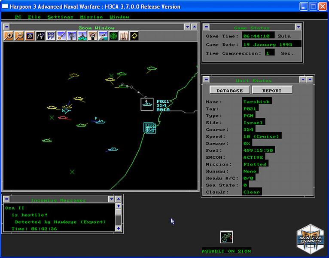Select the P021 Tarshish ship on map

click(147, 104)
